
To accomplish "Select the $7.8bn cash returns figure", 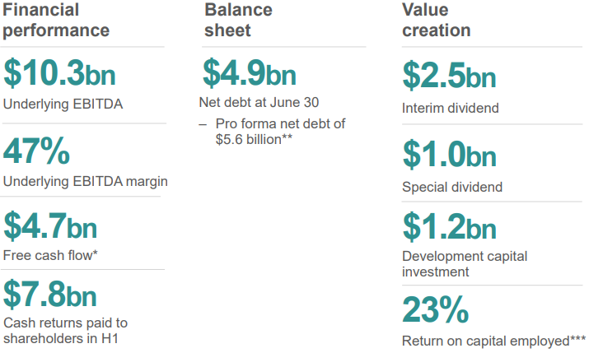I will [x=50, y=294].
